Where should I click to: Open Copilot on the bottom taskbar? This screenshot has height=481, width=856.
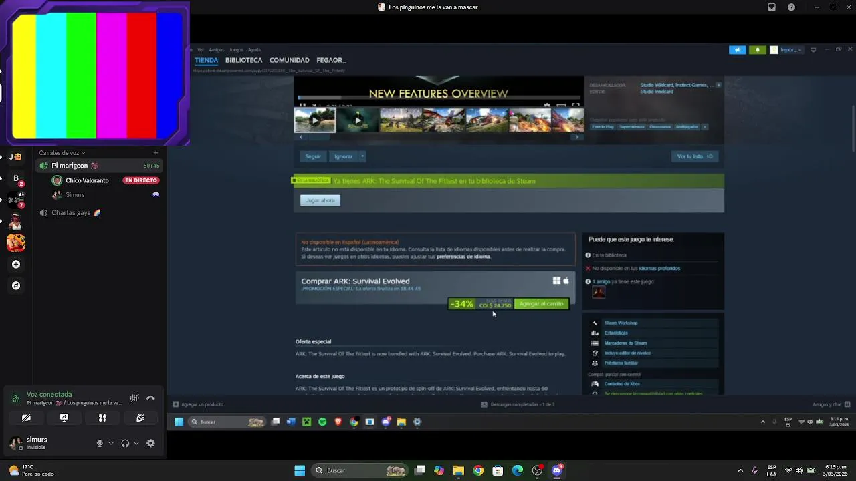pyautogui.click(x=439, y=470)
